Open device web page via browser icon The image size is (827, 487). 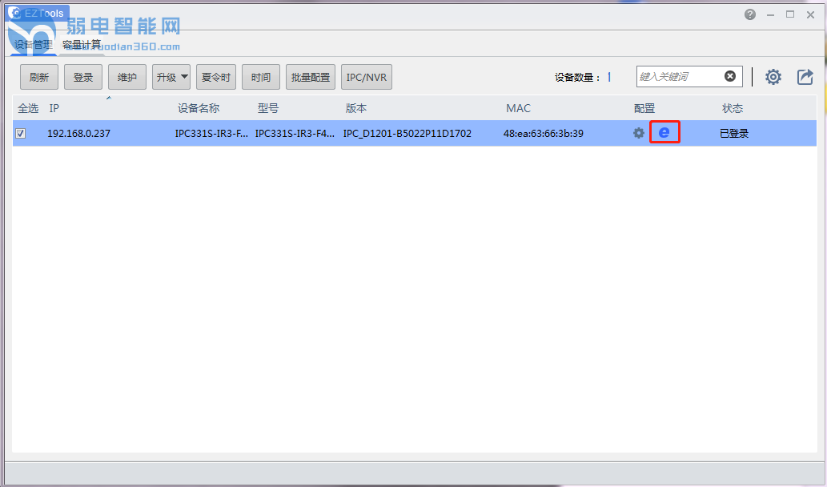(664, 133)
